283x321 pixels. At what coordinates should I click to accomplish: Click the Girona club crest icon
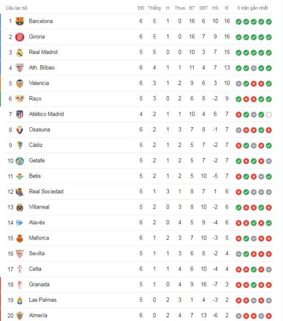pyautogui.click(x=20, y=37)
